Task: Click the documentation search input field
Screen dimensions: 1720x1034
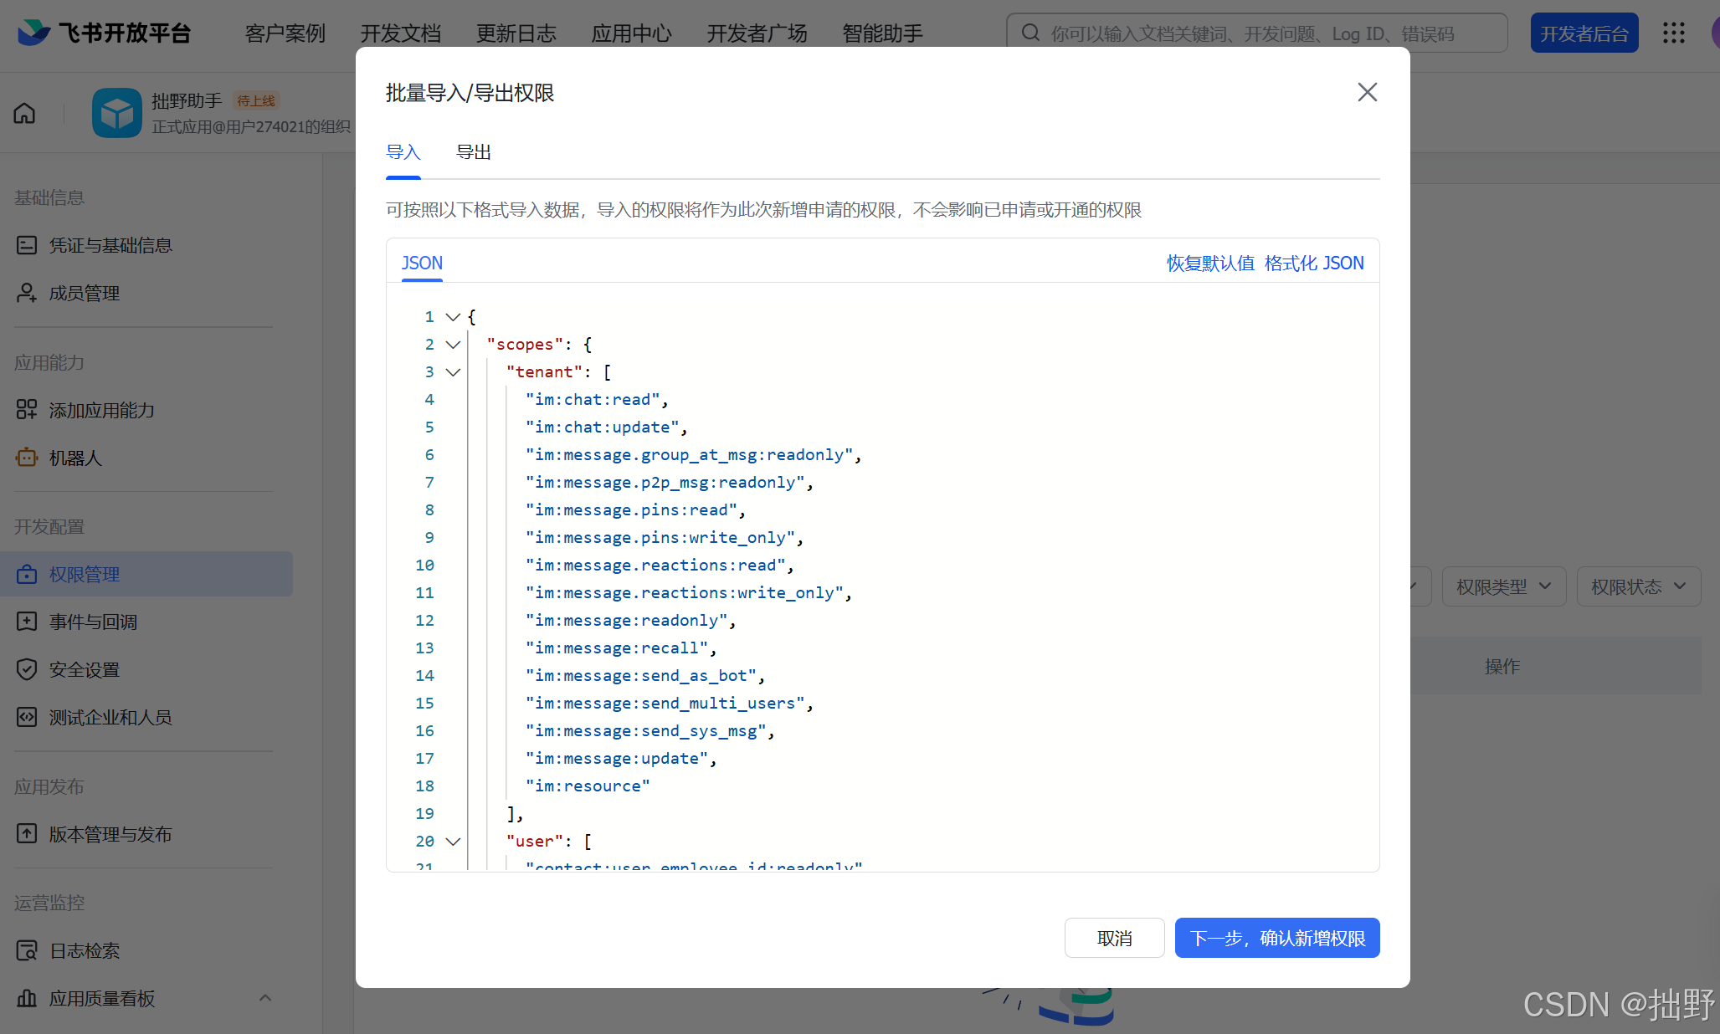Action: pos(1255,33)
